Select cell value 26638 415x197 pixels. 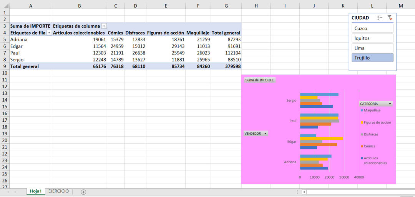135,53
